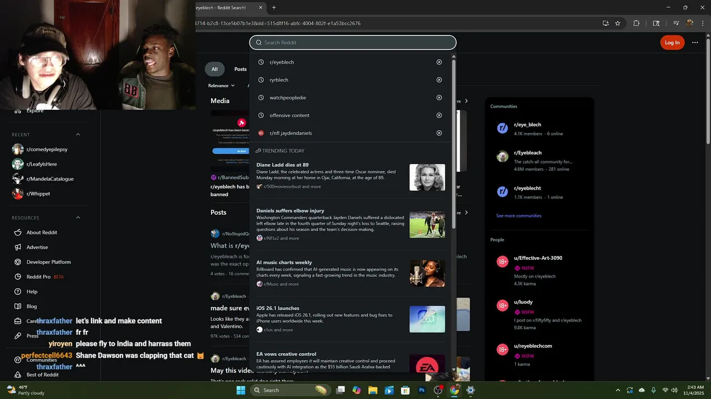The width and height of the screenshot is (711, 399).
Task: Open File Explorer from taskbar
Action: (x=373, y=390)
